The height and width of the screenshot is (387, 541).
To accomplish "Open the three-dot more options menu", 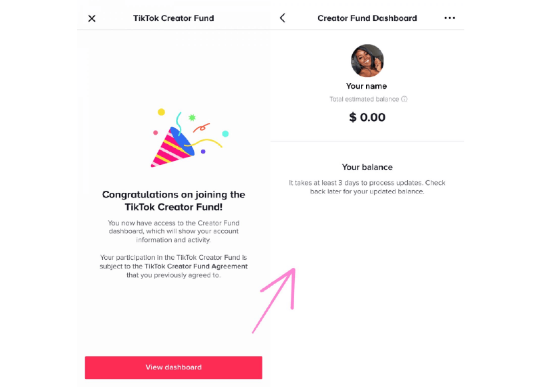I will pyautogui.click(x=450, y=18).
